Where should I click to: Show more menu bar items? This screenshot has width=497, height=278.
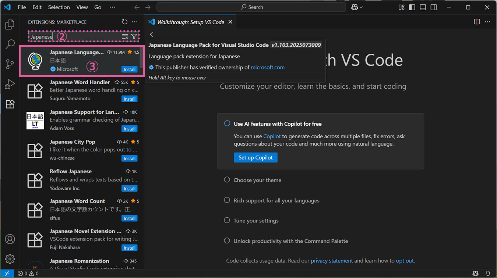point(112,7)
